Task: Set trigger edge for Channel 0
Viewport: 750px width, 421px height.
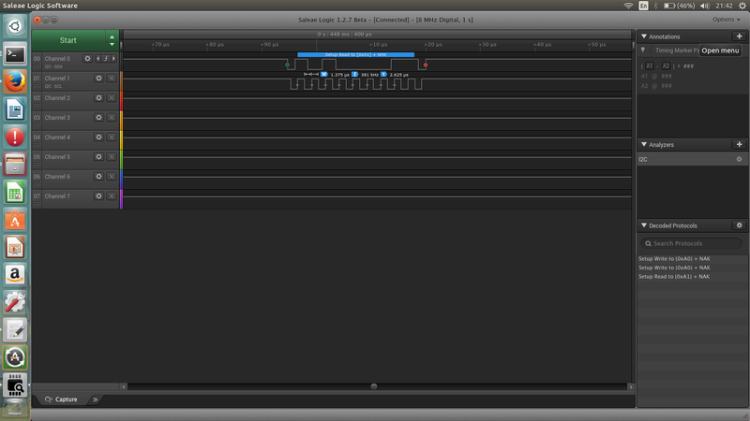Action: click(x=106, y=58)
